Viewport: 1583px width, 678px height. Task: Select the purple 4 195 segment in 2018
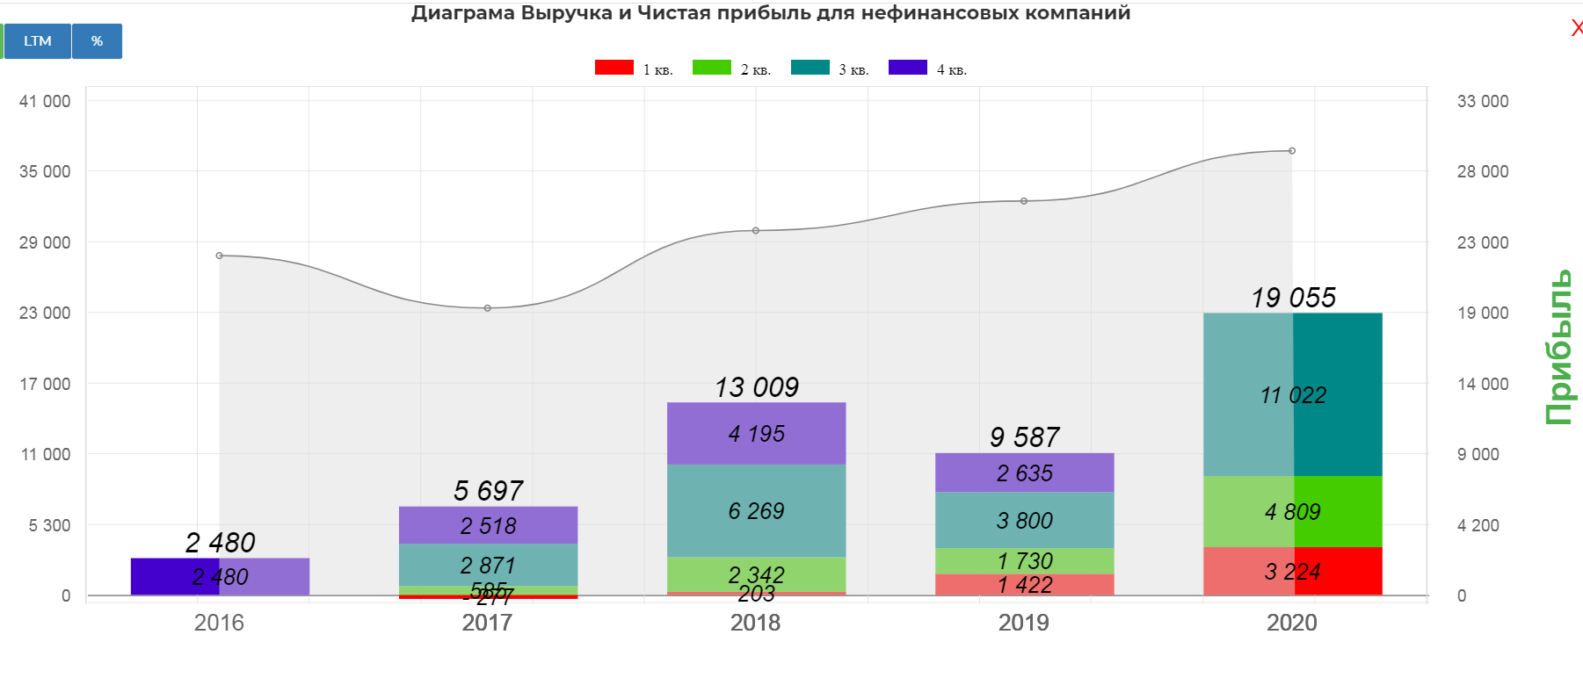pos(756,433)
